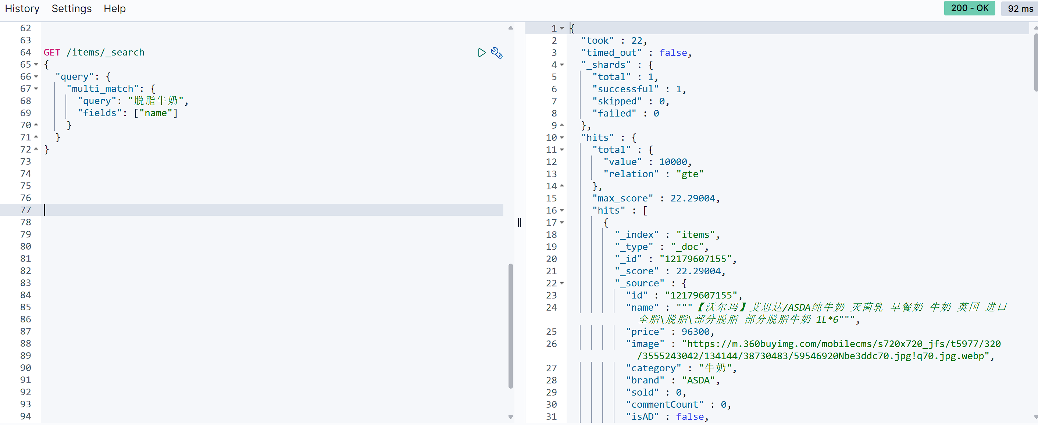Collapse the hits array at line 16

[x=562, y=210]
